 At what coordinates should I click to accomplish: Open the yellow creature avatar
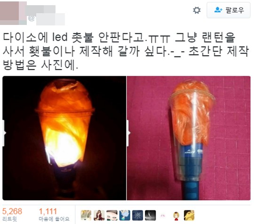189,215
